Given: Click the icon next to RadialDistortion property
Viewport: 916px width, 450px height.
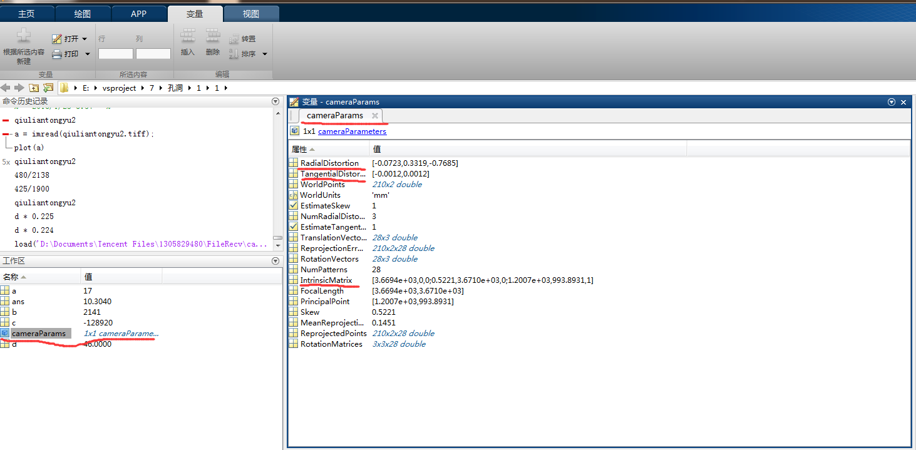Looking at the screenshot, I should [294, 163].
